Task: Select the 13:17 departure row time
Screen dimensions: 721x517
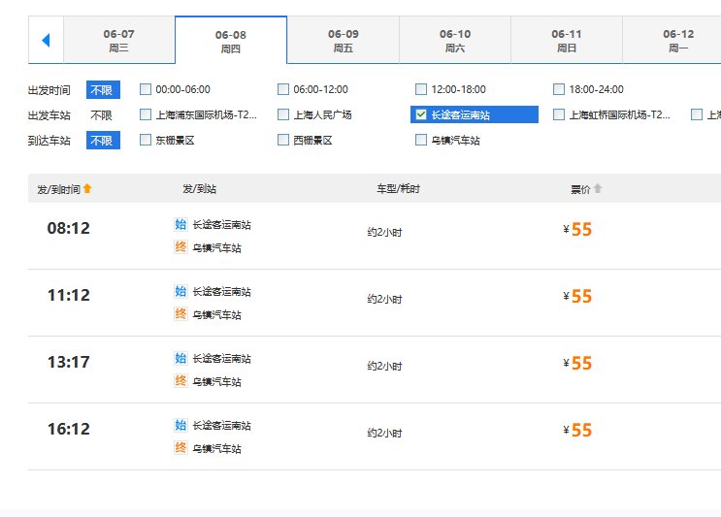Action: 69,362
